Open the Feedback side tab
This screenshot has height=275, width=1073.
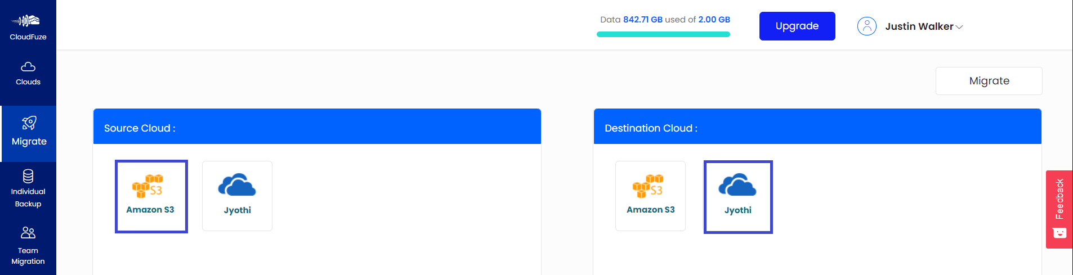1059,209
